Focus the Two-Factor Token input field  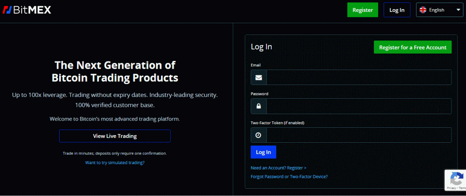[x=359, y=135]
